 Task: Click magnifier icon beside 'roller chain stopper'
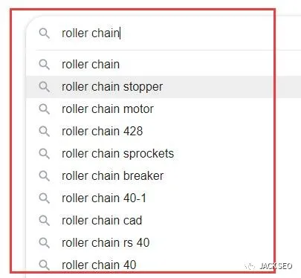pos(45,87)
